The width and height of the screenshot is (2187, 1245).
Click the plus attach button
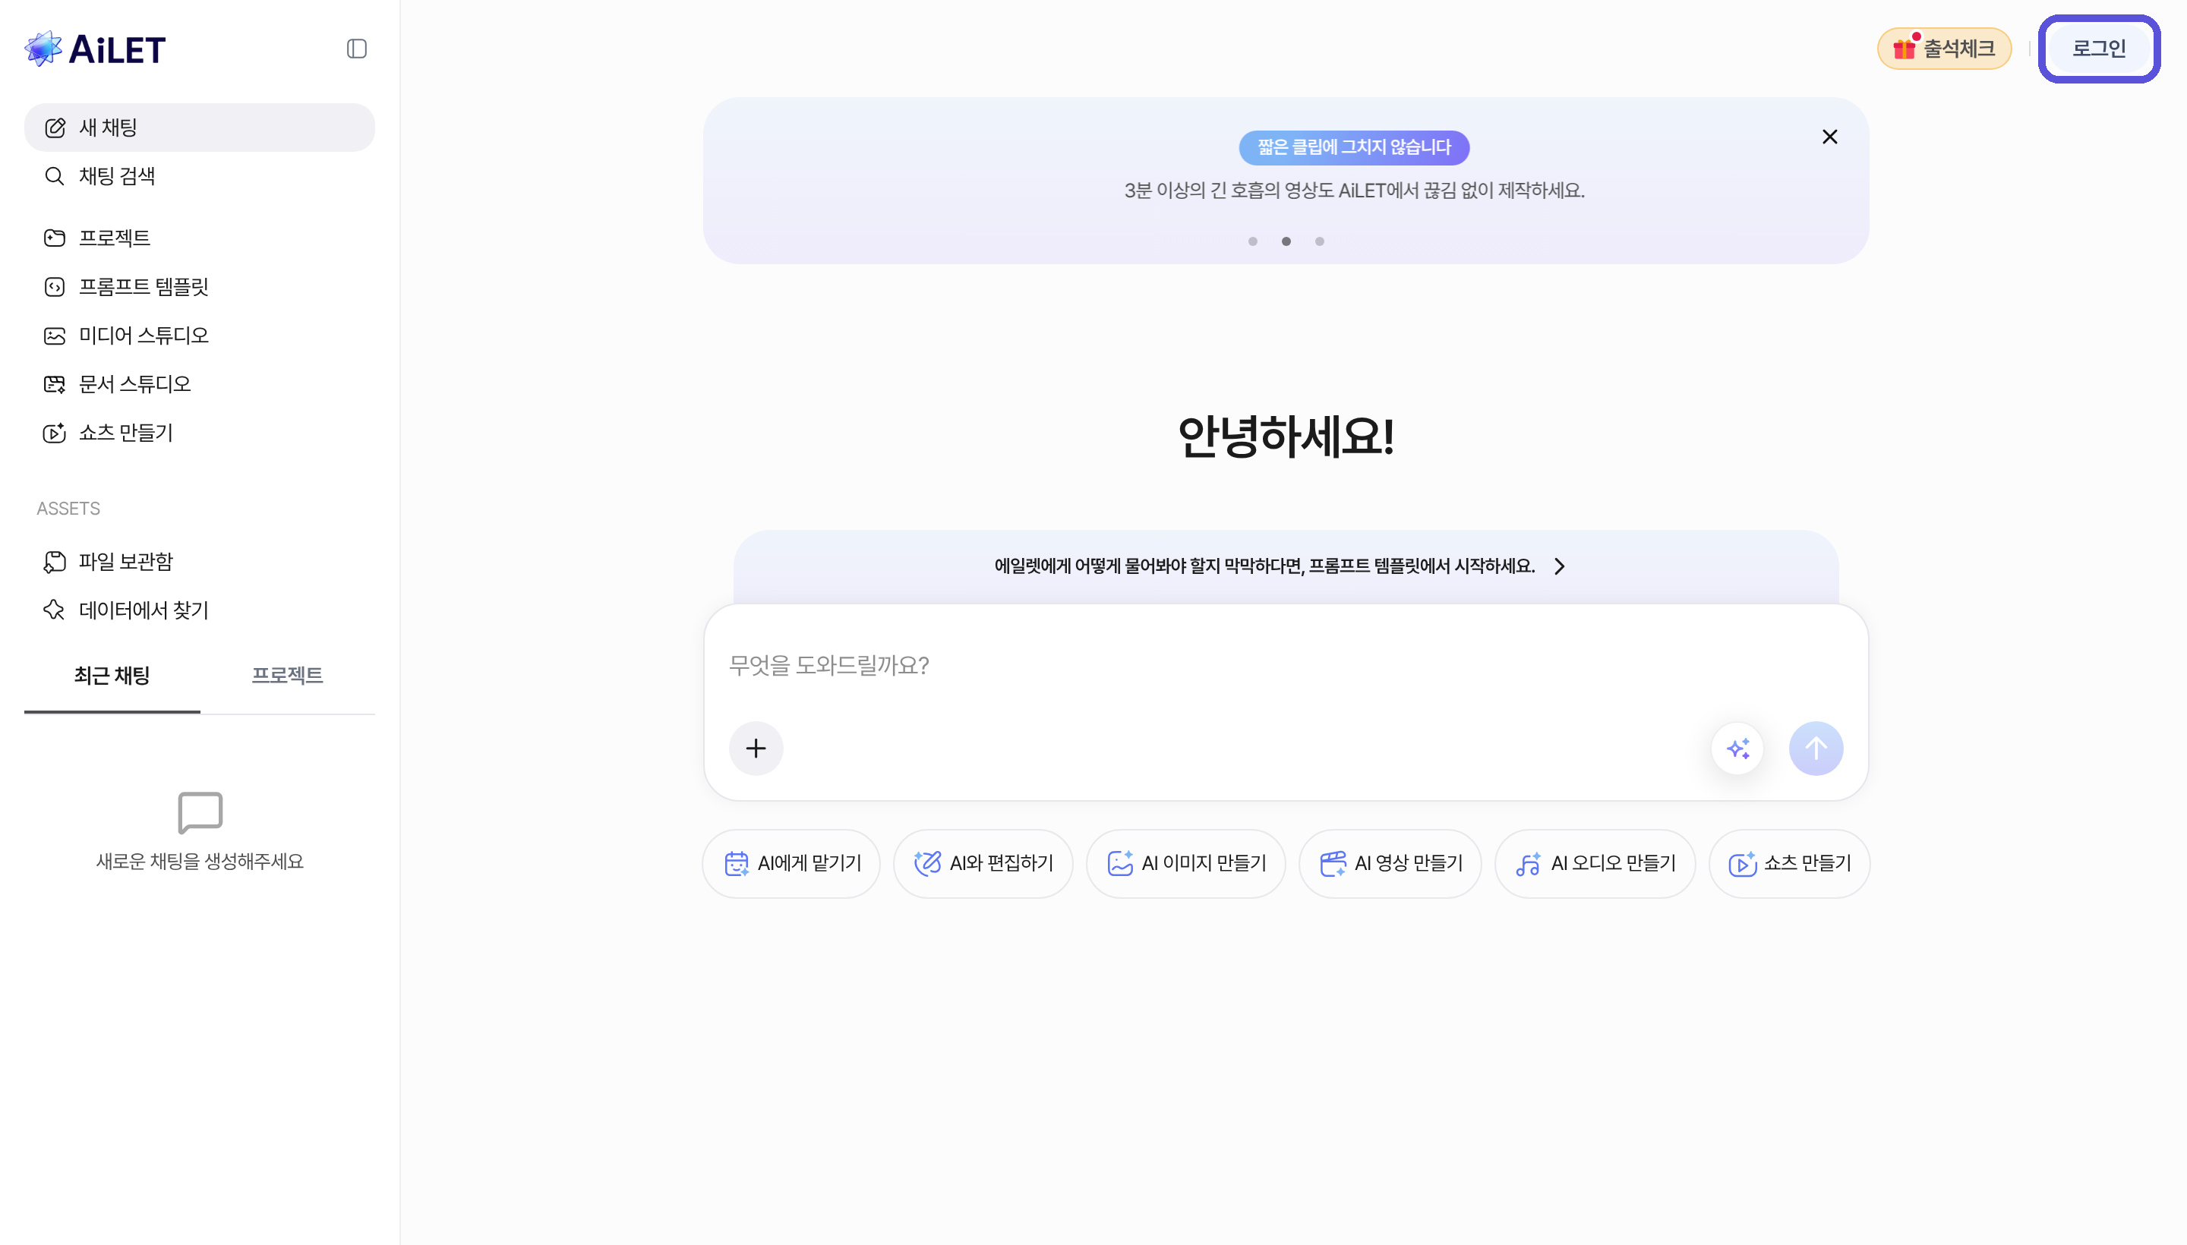(x=756, y=749)
